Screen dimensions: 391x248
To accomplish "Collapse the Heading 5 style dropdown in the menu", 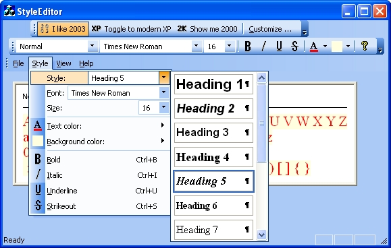I will pyautogui.click(x=164, y=77).
